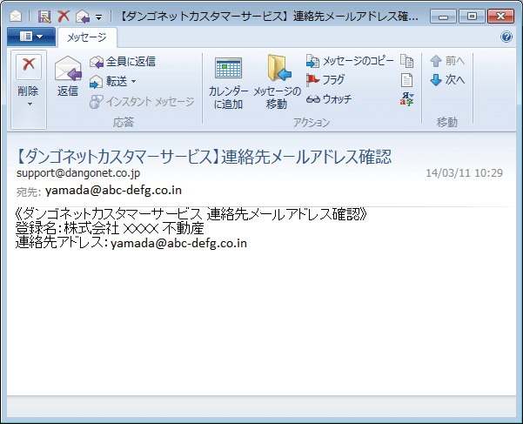This screenshot has width=523, height=424.
Task: Expand the Delete (削除) dropdown arrow
Action: (x=29, y=104)
